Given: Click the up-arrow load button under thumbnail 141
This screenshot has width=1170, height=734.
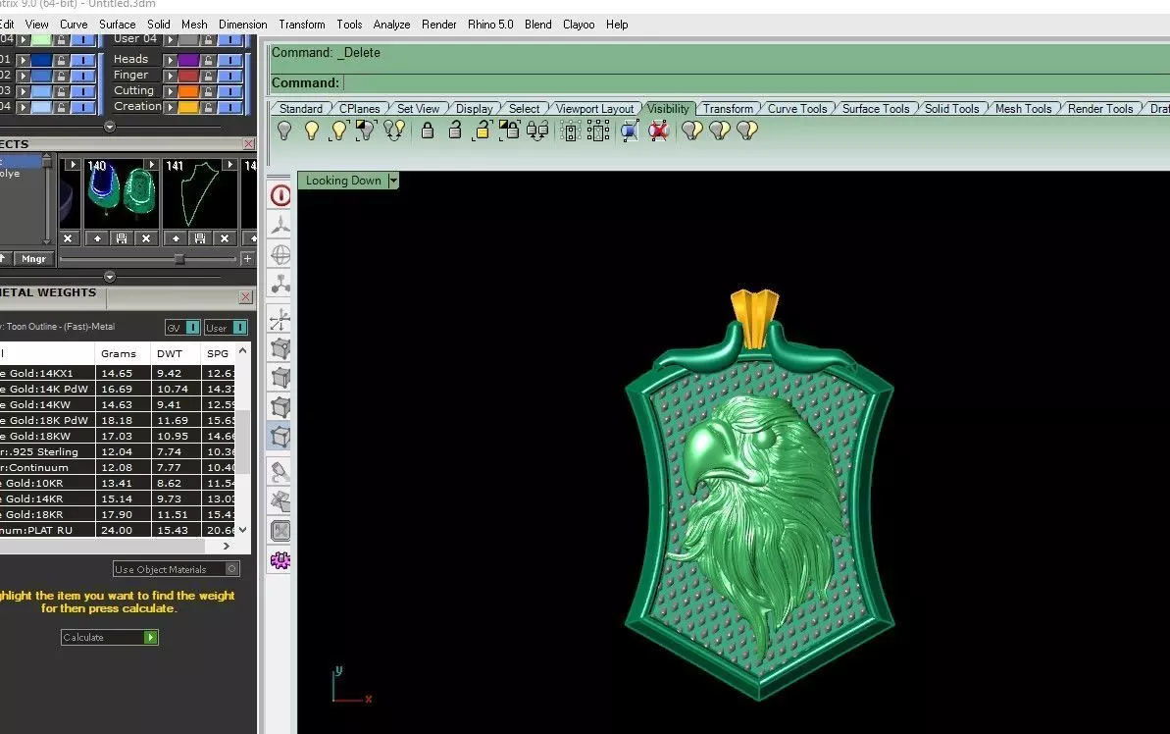Looking at the screenshot, I should tap(176, 238).
